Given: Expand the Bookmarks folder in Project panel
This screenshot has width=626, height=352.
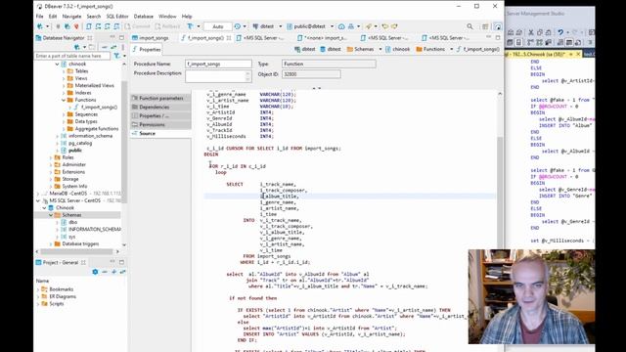Looking at the screenshot, I should 38,289.
